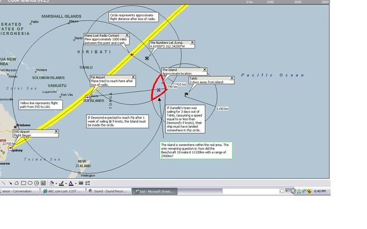Click the plane lost-radio-contact marker

coord(131,54)
